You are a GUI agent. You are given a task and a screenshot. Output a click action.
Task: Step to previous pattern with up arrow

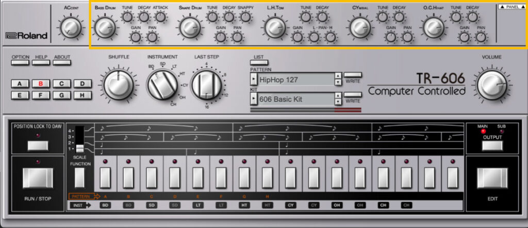338,77
